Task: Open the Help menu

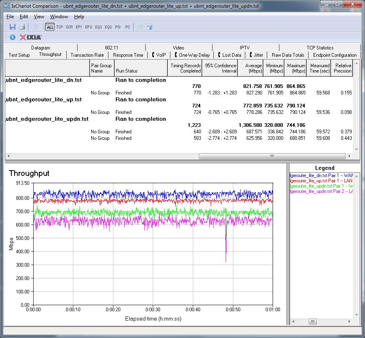Action: tap(79, 17)
